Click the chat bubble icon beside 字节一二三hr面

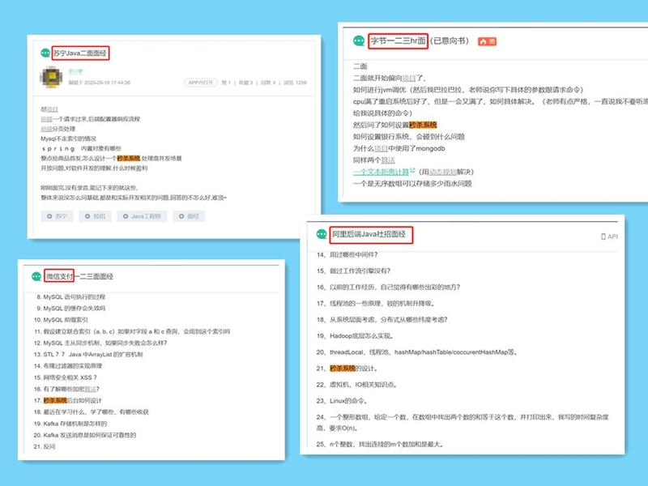click(359, 40)
